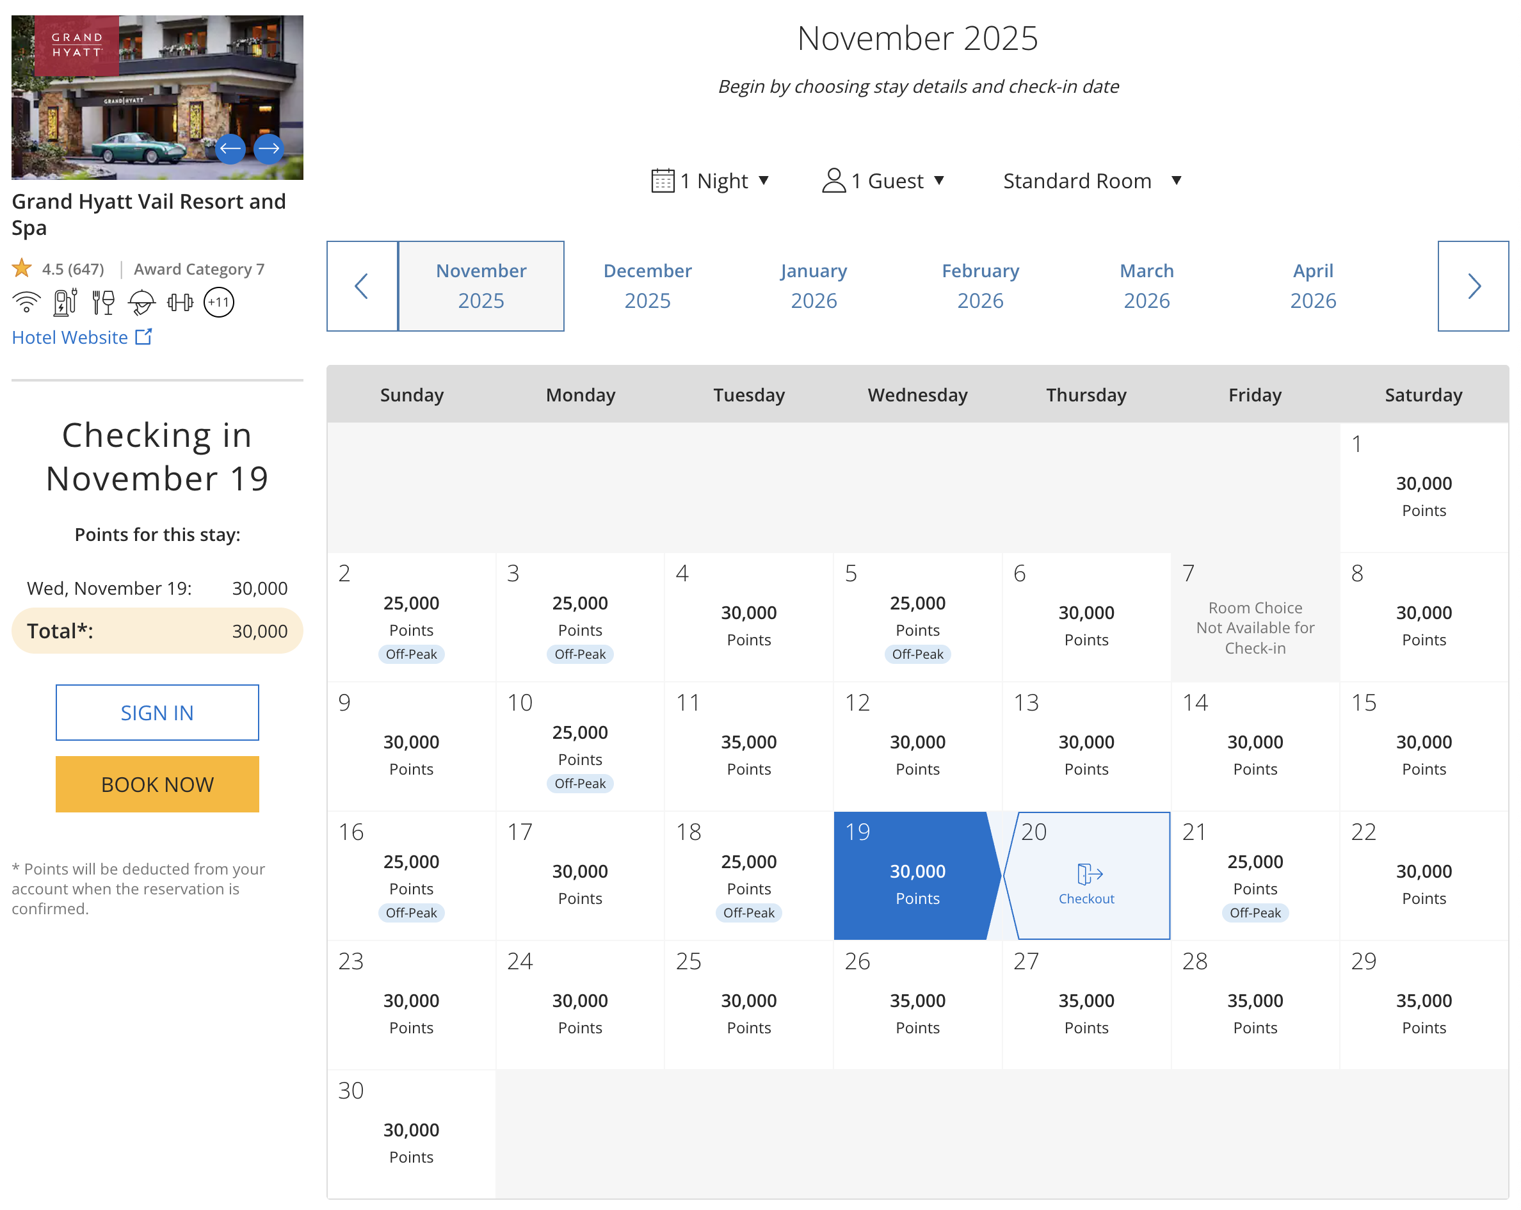The width and height of the screenshot is (1521, 1210).
Task: Switch to the December 2025 tab
Action: (647, 286)
